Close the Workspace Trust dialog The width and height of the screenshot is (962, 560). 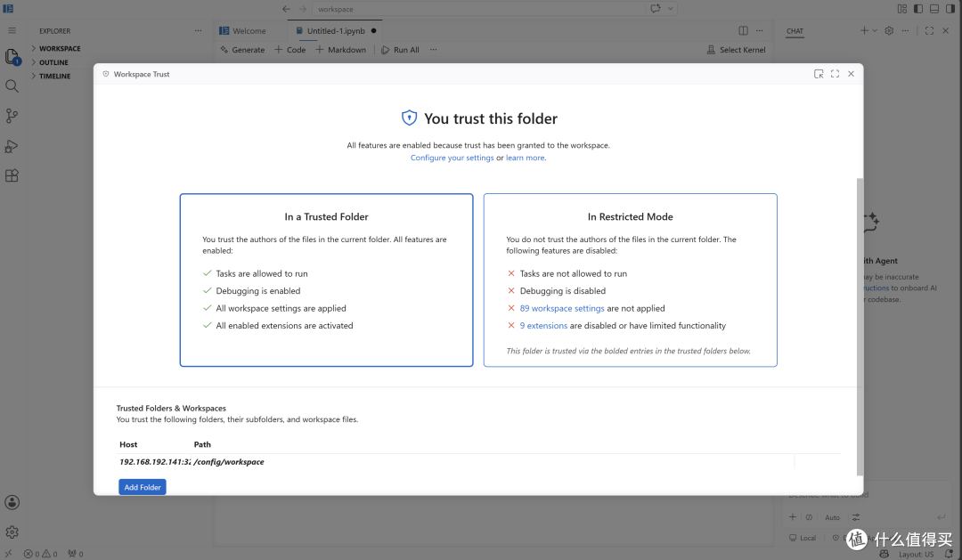click(x=851, y=74)
